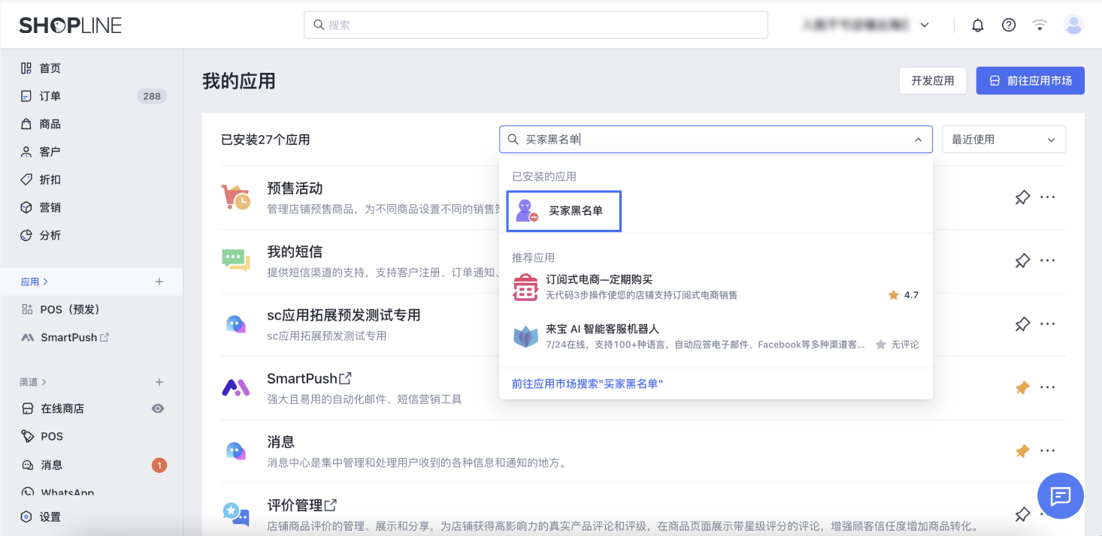
Task: Click the 评价管理 app title
Action: [x=295, y=505]
